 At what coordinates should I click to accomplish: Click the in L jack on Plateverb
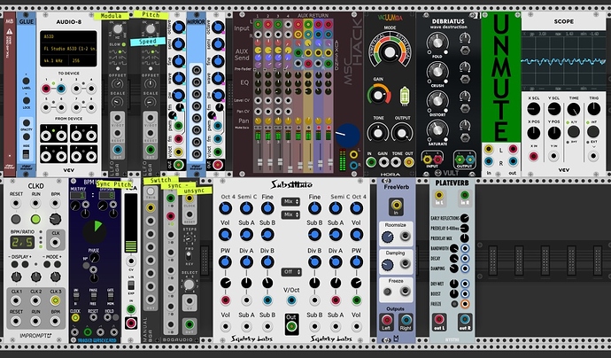pos(439,195)
